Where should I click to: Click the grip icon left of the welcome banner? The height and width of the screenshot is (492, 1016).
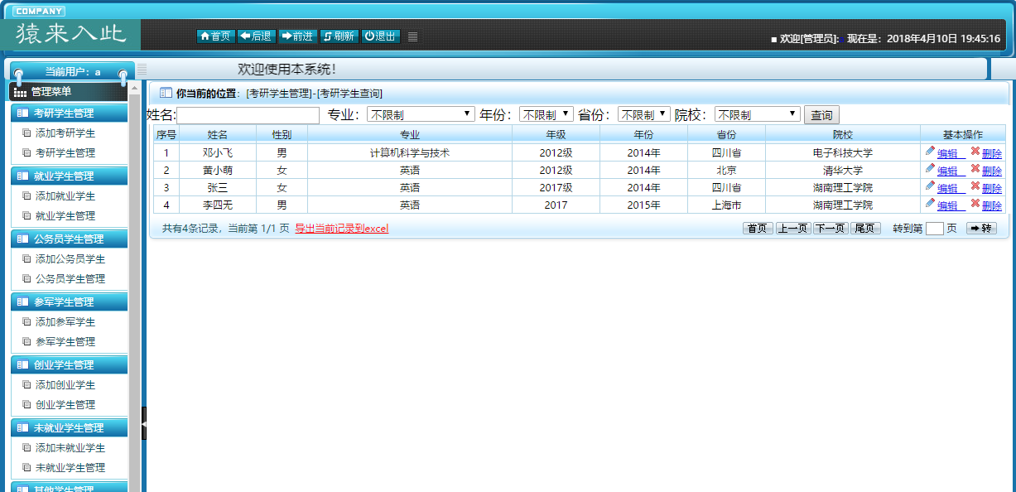[142, 69]
